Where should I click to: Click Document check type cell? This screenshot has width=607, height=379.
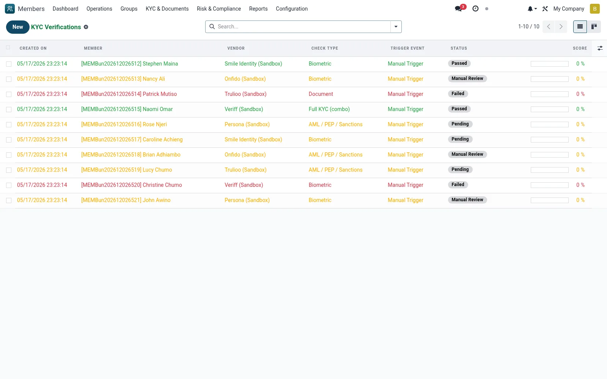[321, 94]
